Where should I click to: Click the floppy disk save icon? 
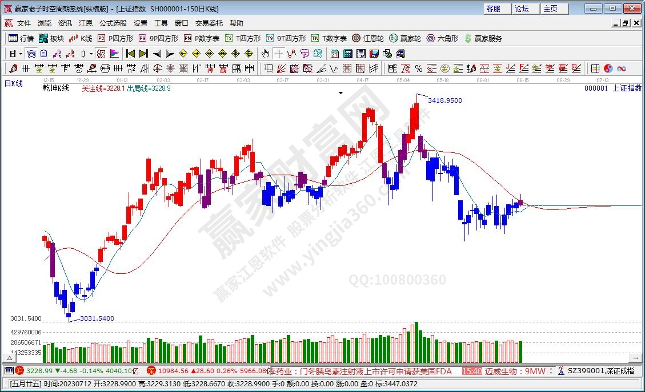click(374, 54)
